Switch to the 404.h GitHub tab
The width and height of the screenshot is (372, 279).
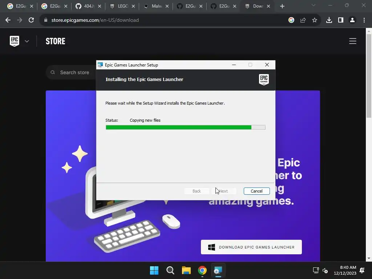click(x=85, y=6)
